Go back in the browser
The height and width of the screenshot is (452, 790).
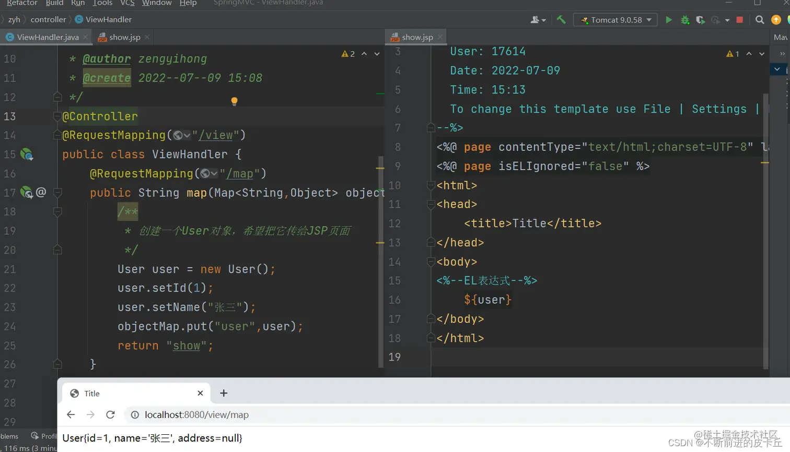click(71, 414)
